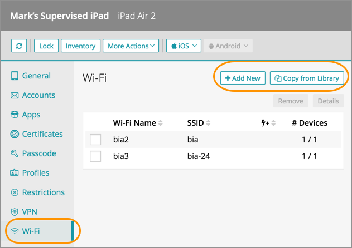Expand the More Actions dropdown
The height and width of the screenshot is (248, 352).
click(131, 46)
